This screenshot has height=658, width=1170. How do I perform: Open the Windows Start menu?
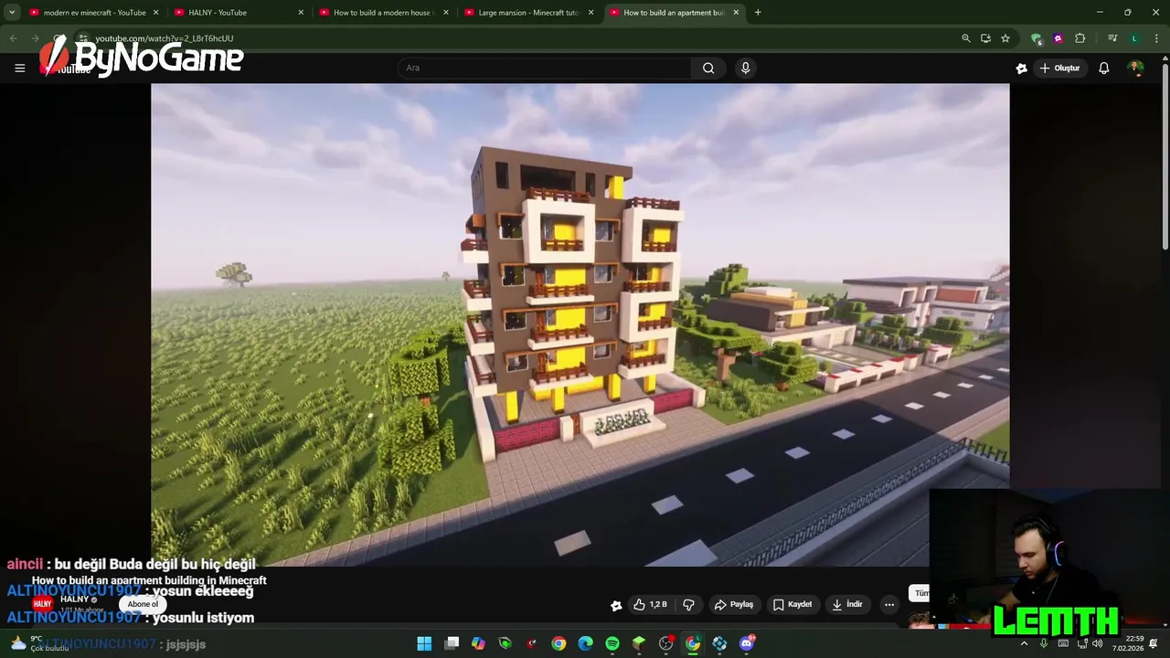tap(424, 643)
